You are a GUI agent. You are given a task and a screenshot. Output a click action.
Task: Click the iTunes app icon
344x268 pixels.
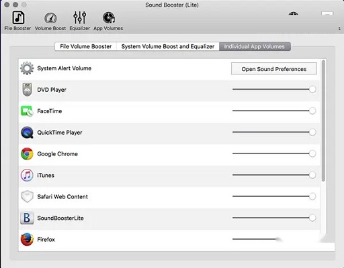[x=27, y=176]
